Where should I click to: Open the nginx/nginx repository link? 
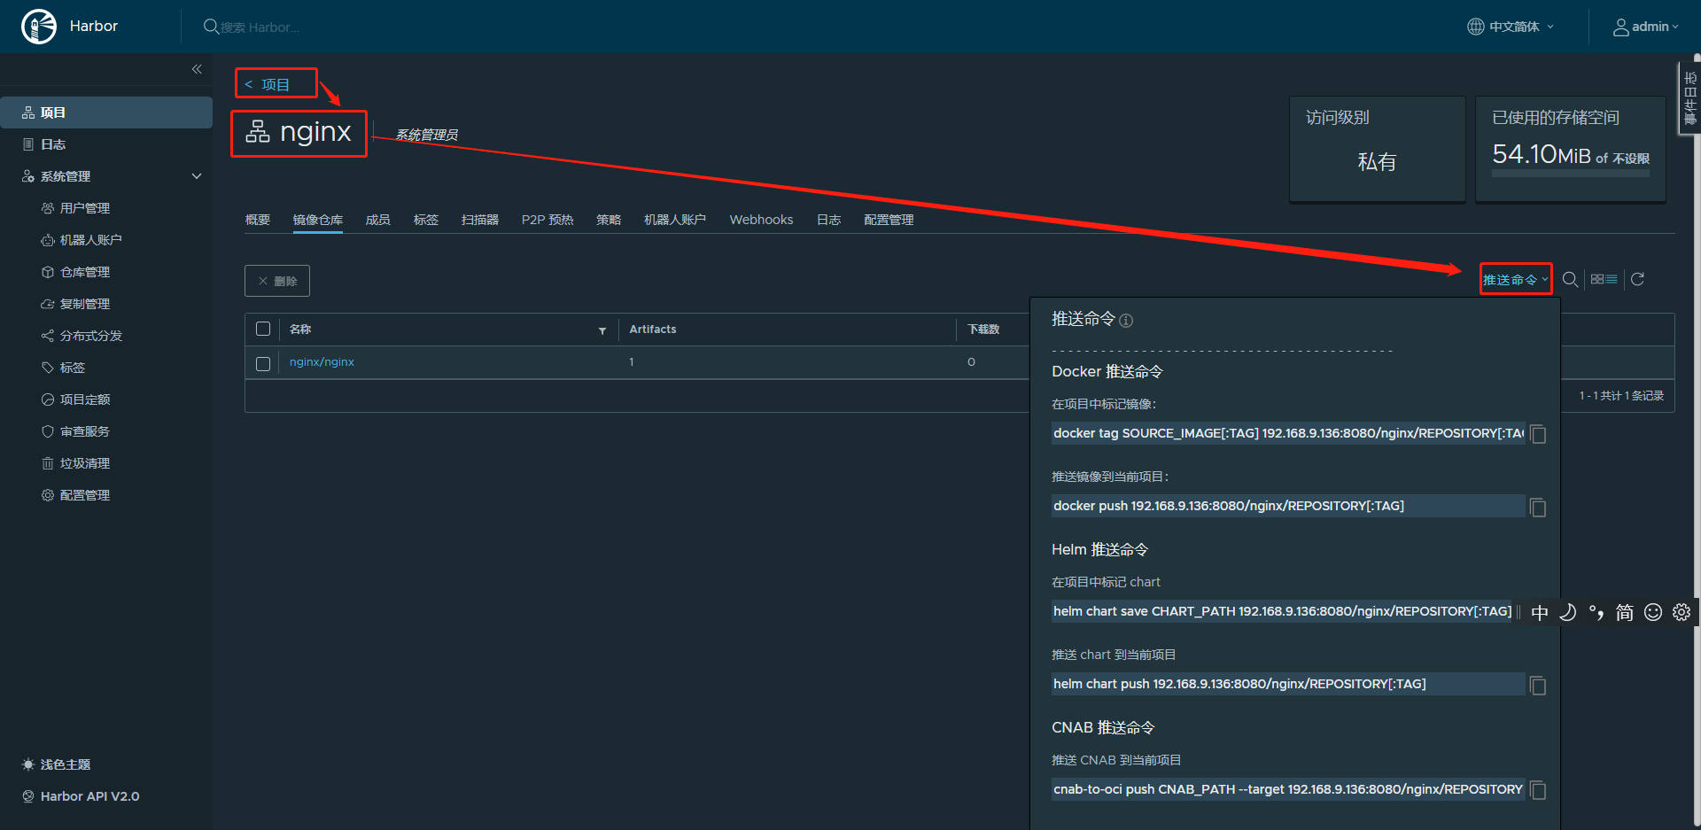tap(322, 362)
